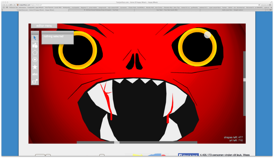Click the editor horizontal scrollbar thumb
The image size is (274, 158).
tap(117, 142)
